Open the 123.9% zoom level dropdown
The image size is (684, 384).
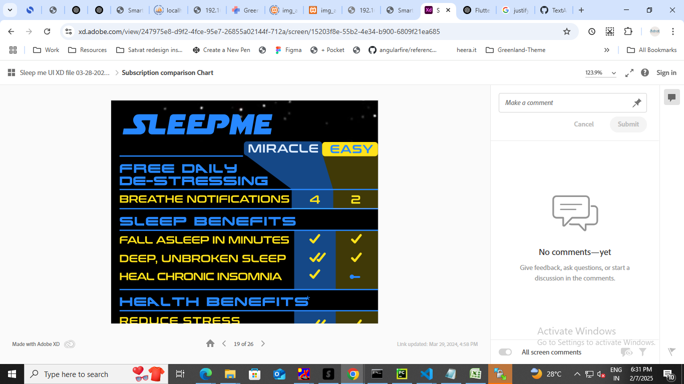(601, 73)
